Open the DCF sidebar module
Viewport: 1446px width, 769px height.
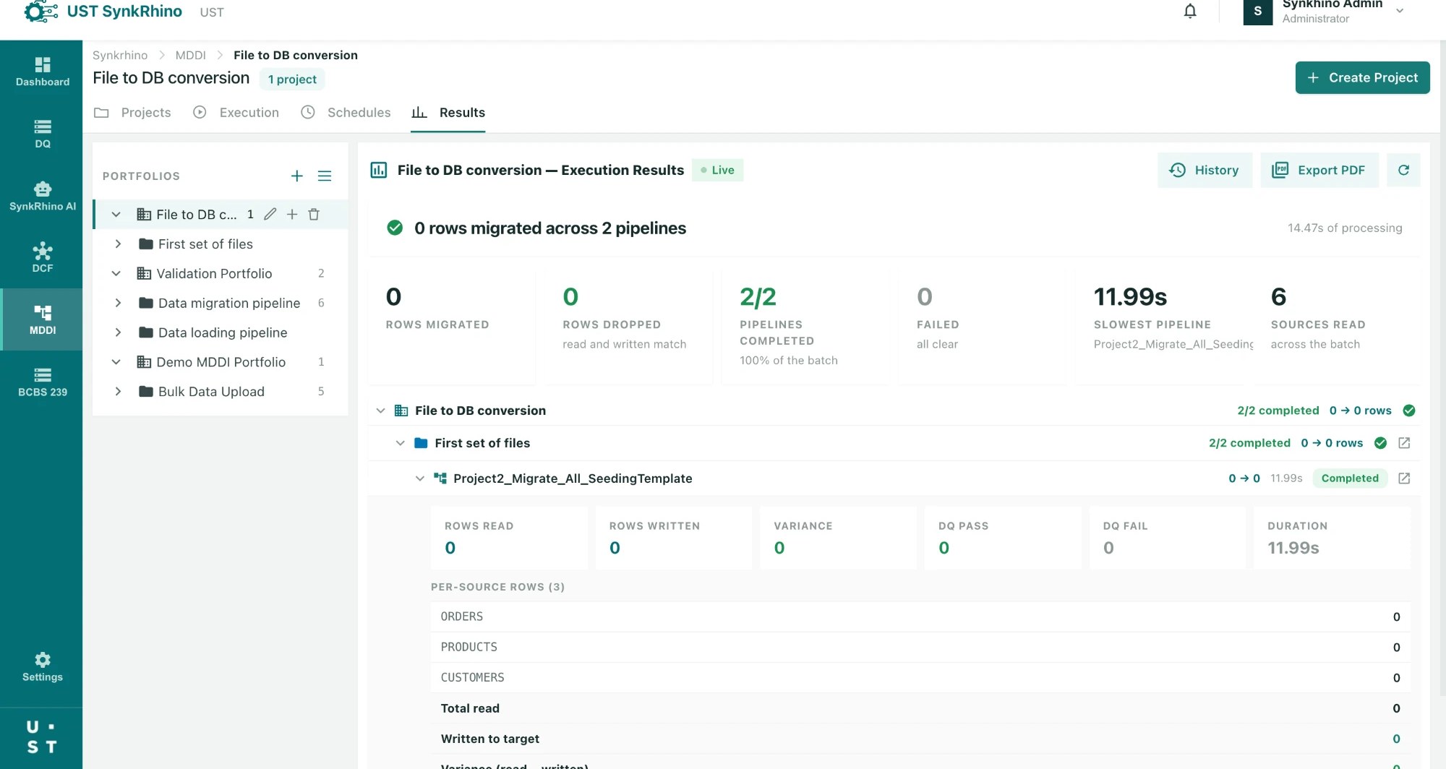[x=43, y=258]
